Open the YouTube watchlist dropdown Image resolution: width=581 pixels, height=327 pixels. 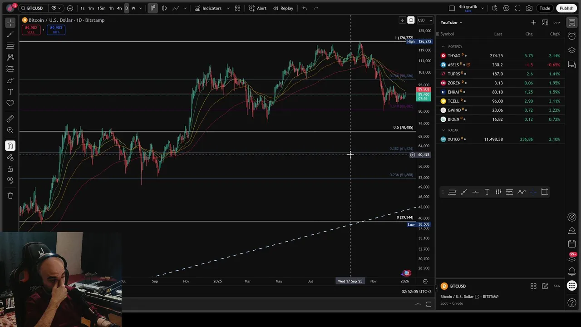[451, 22]
